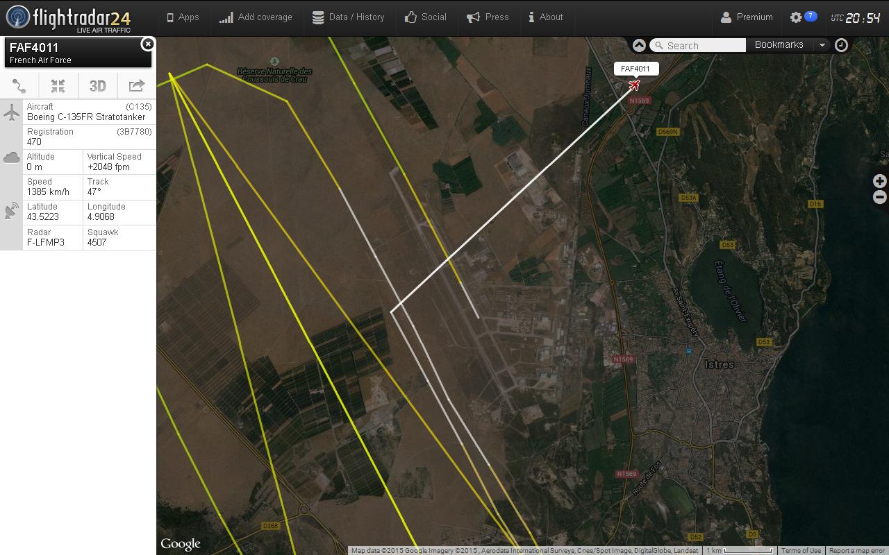Viewport: 889px width, 555px height.
Task: Click the altitude value 0 m
Action: 35,167
